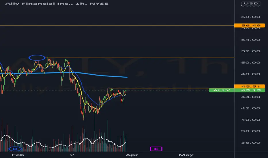Click the 44.00 price axis label
268x158 pixels.
click(250, 97)
